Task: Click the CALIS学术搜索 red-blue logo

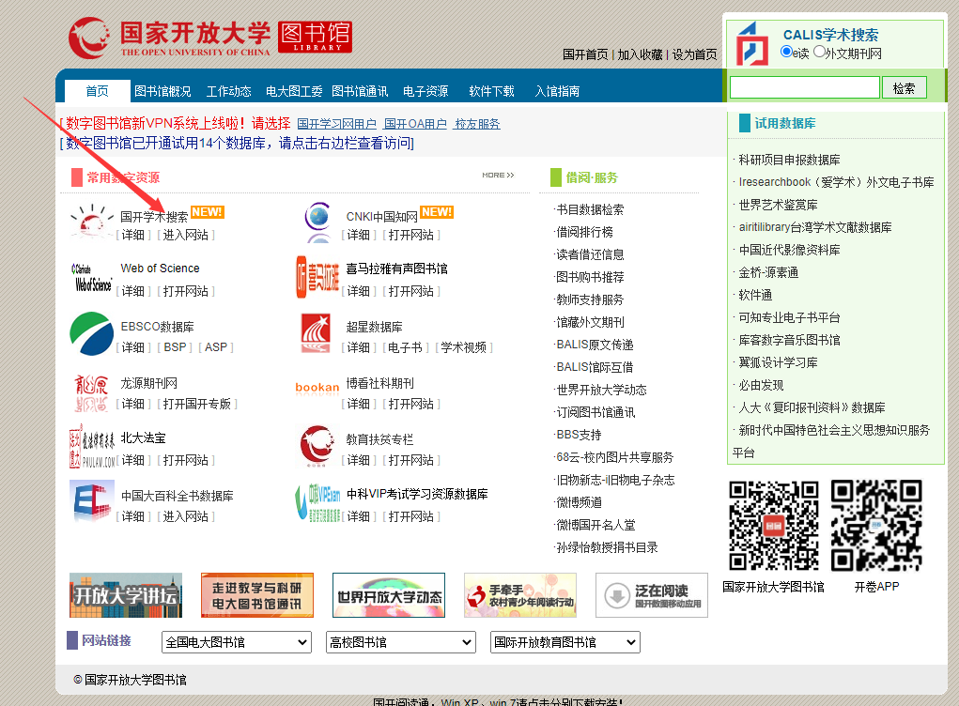Action: click(x=751, y=43)
